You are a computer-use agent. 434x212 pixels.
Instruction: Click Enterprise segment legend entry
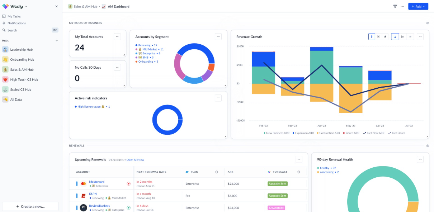(x=148, y=53)
